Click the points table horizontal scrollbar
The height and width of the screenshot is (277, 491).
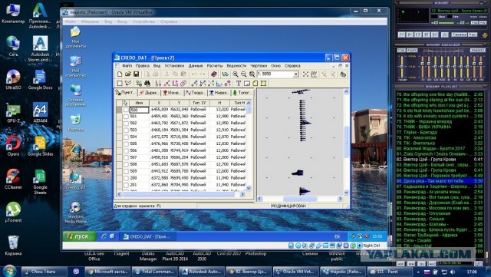tap(180, 194)
